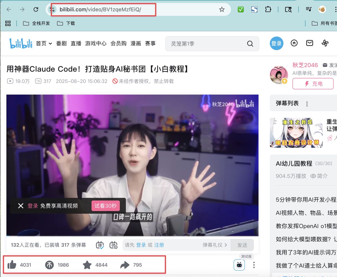Like the video with the thumbs-up icon

[x=12, y=265]
